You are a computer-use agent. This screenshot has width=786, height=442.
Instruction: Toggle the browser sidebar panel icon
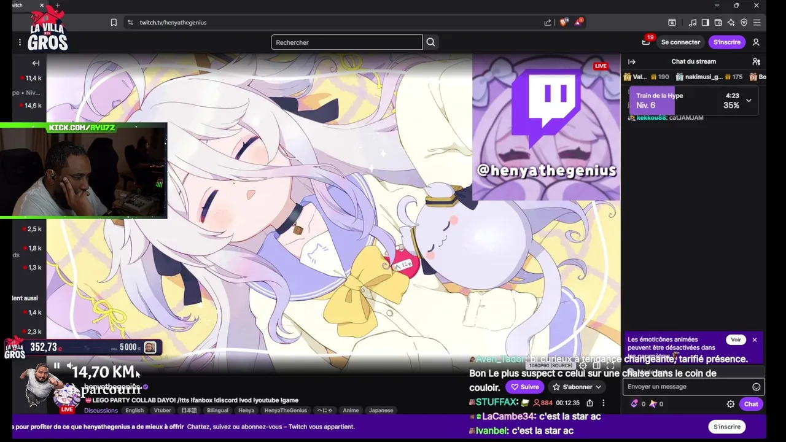point(705,23)
